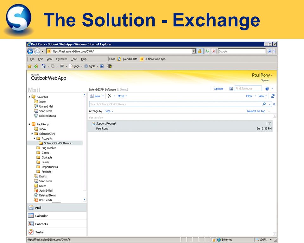Click the red Stop loading icon
This screenshot has height=243, width=304.
(x=214, y=51)
